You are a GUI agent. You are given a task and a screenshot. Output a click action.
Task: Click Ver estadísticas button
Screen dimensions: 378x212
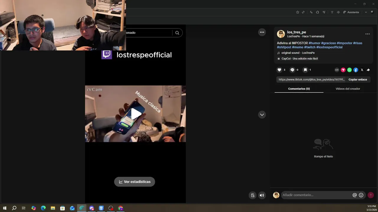click(135, 182)
